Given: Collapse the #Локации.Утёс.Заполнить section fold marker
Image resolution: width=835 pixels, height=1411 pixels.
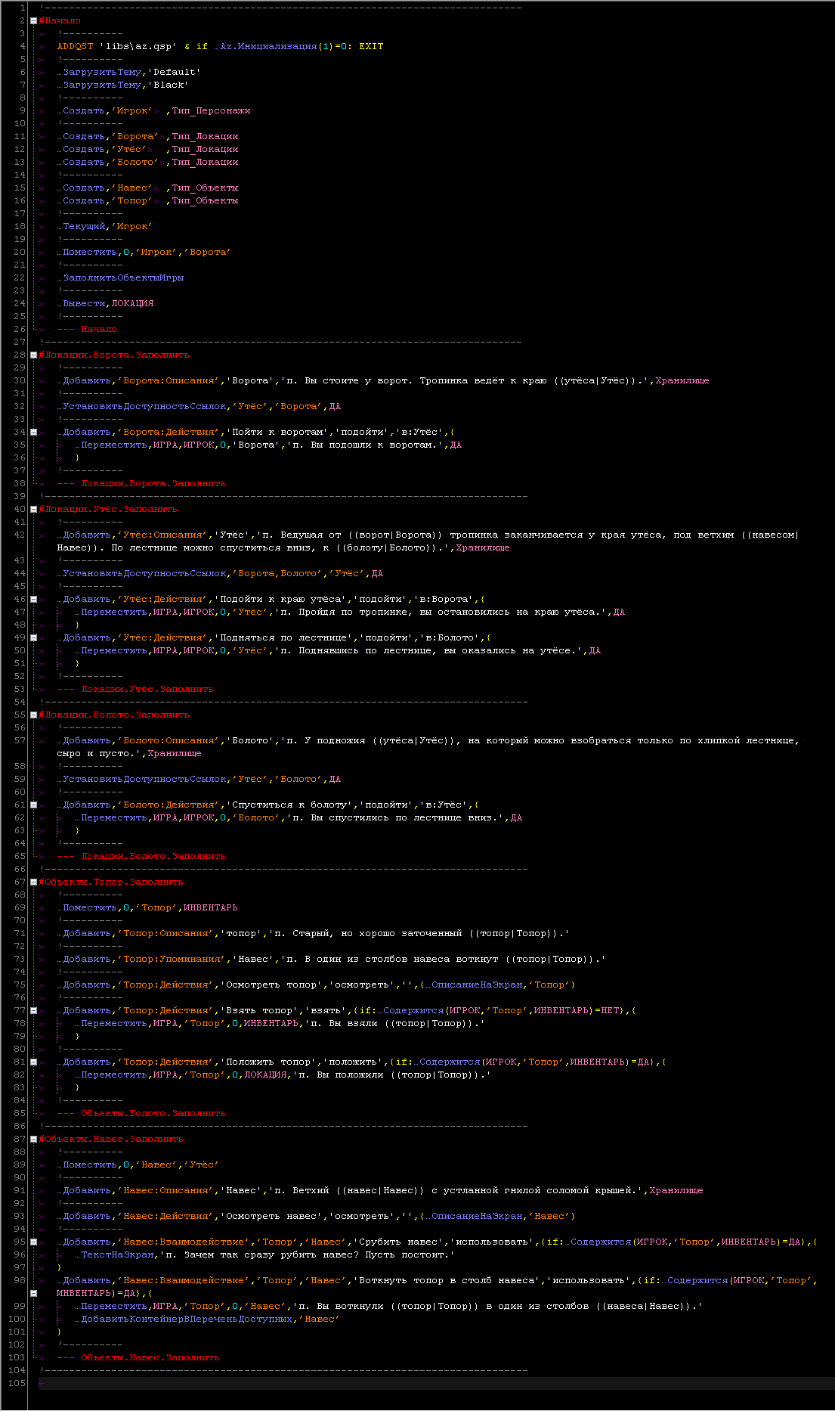Looking at the screenshot, I should click(33, 509).
